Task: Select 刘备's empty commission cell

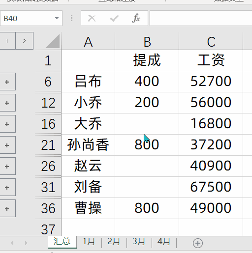Action: (147, 187)
